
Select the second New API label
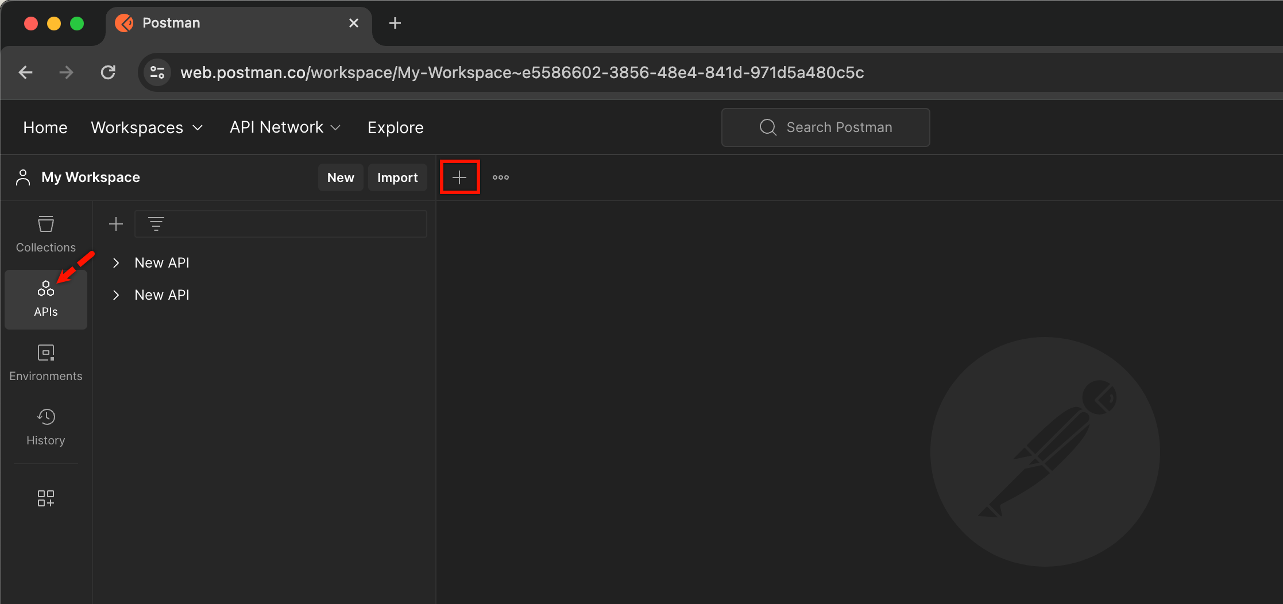(x=162, y=295)
